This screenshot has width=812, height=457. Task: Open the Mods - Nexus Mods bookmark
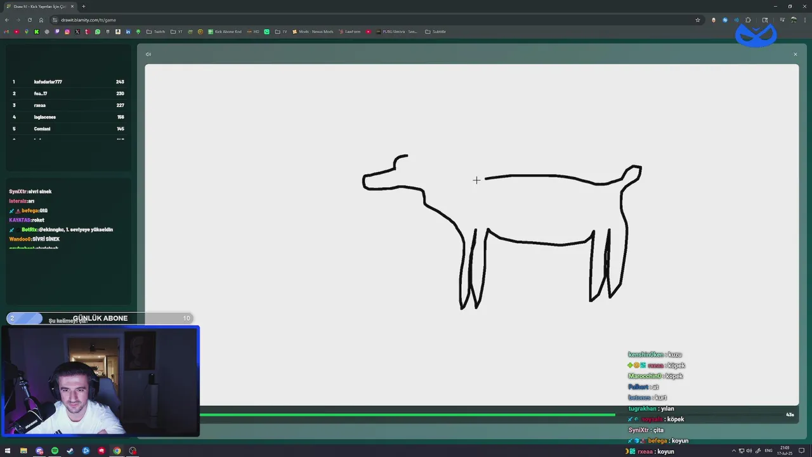click(312, 32)
